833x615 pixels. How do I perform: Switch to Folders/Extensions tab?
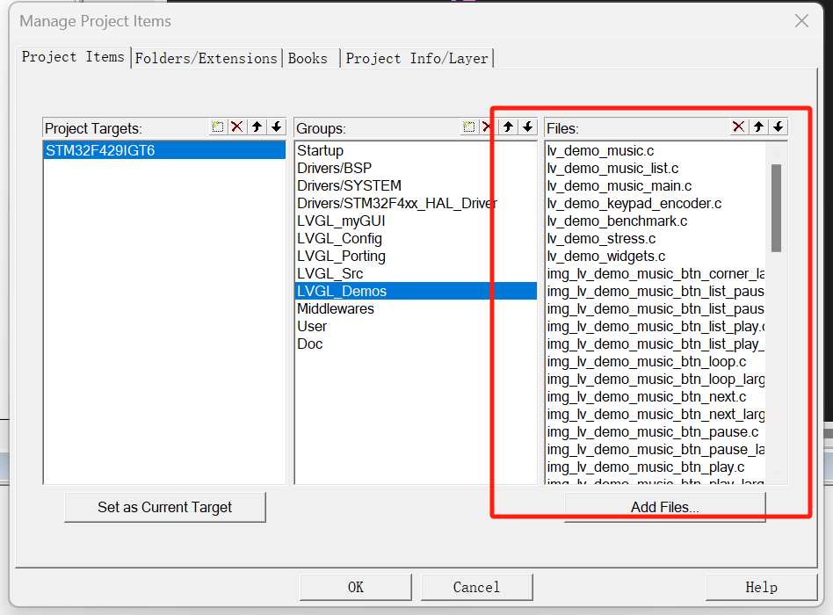206,58
